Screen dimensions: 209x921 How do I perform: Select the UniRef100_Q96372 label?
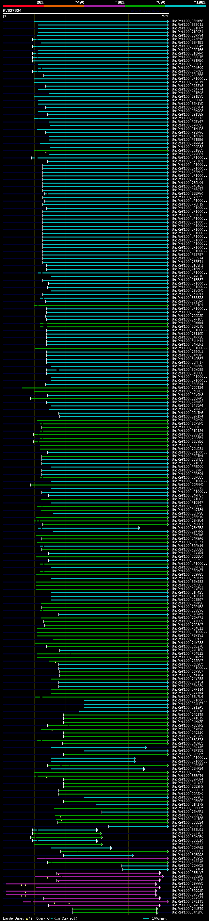[x=187, y=118]
